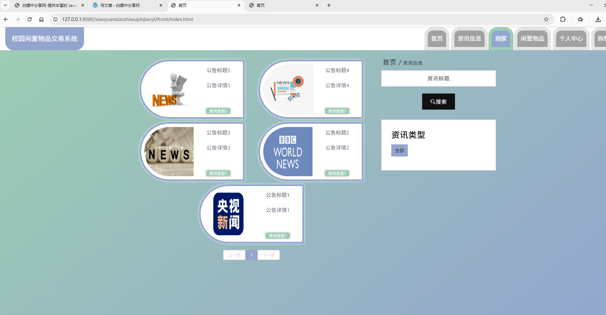The width and height of the screenshot is (606, 315).
Task: Open the browser extensions puzzle icon
Action: [563, 19]
